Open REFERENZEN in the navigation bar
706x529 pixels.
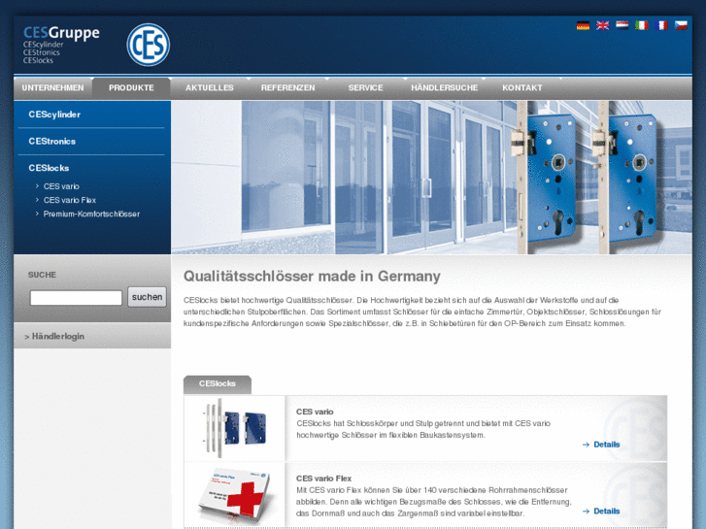click(288, 88)
